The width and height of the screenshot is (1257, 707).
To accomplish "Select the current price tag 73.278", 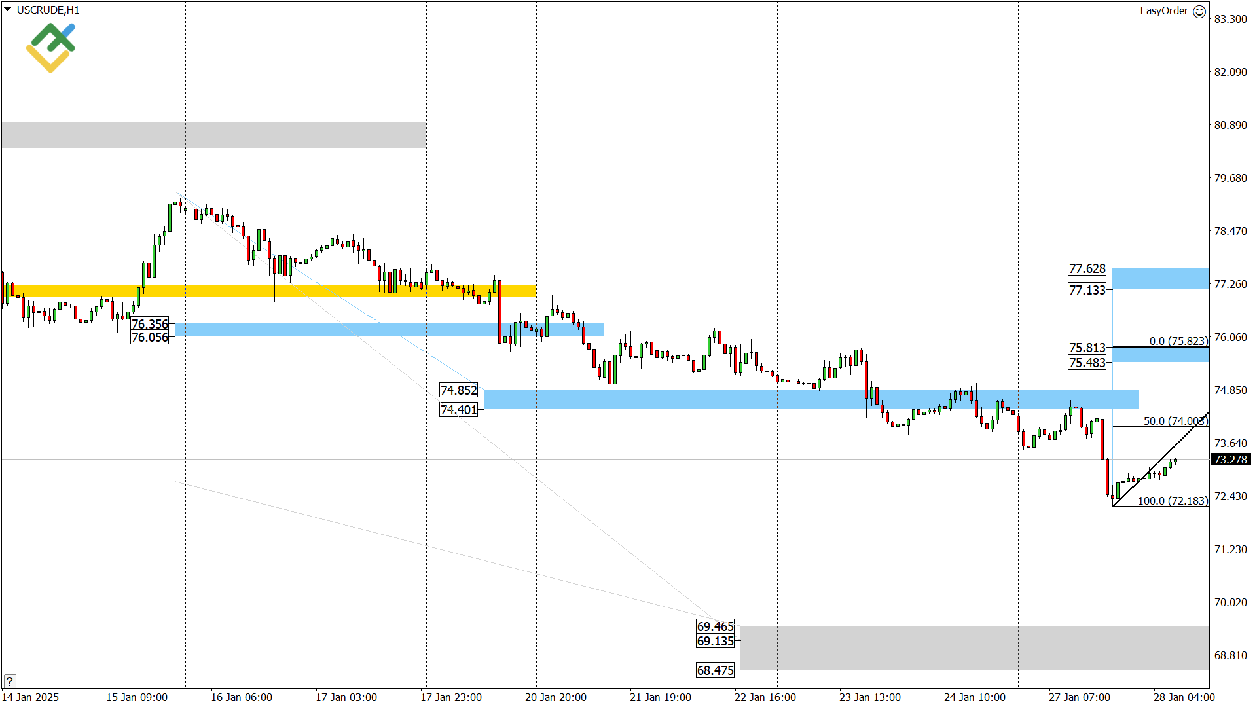I will pos(1230,460).
